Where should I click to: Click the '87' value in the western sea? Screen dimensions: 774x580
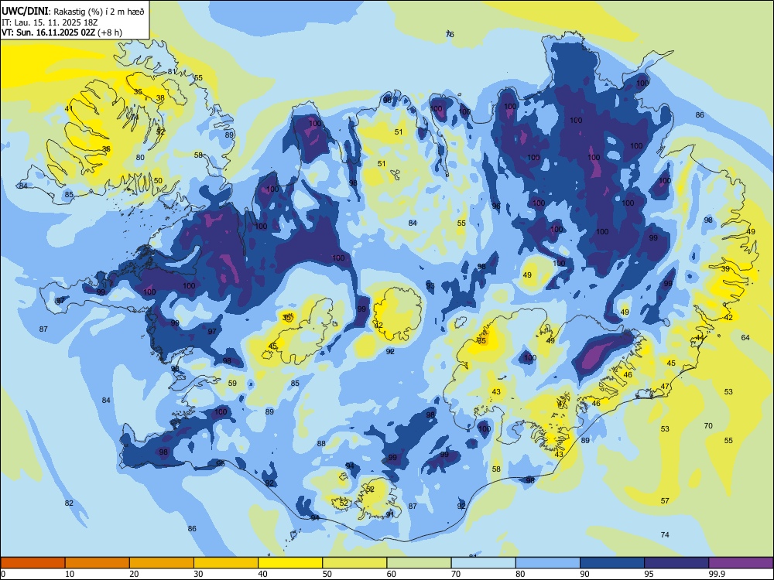coord(43,329)
